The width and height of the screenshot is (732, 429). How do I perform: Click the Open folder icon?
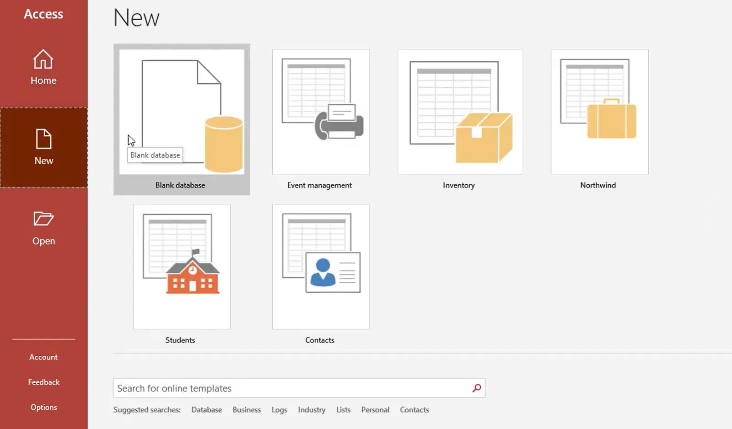[43, 219]
